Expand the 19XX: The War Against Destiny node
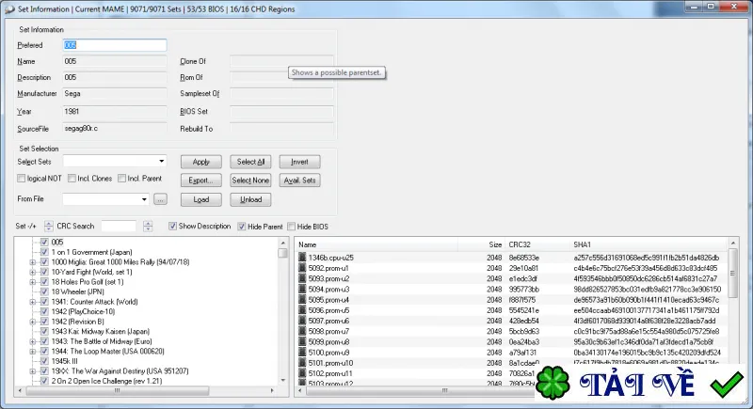 point(33,371)
